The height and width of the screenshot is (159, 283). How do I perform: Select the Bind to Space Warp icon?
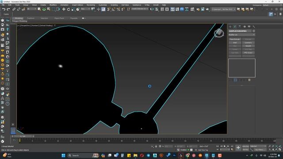click(23, 9)
